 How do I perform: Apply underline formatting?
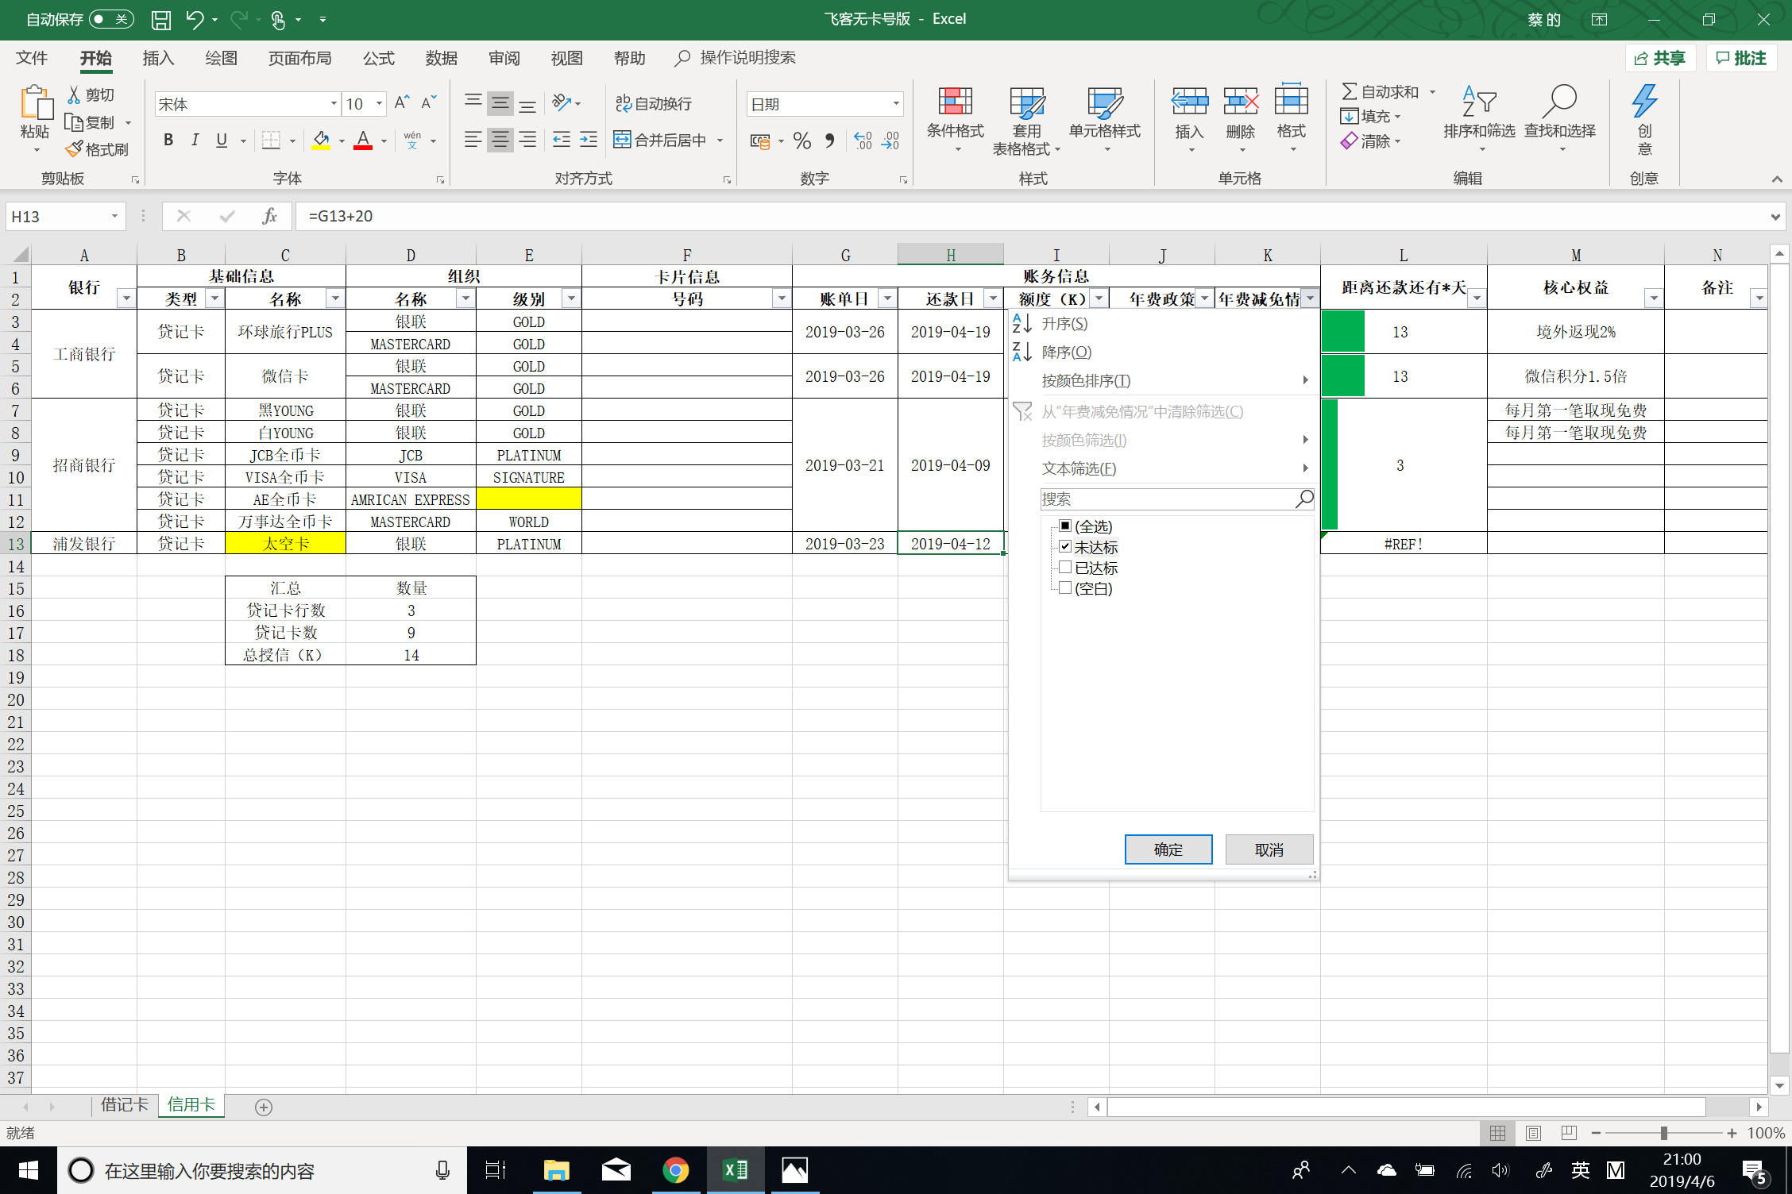222,141
